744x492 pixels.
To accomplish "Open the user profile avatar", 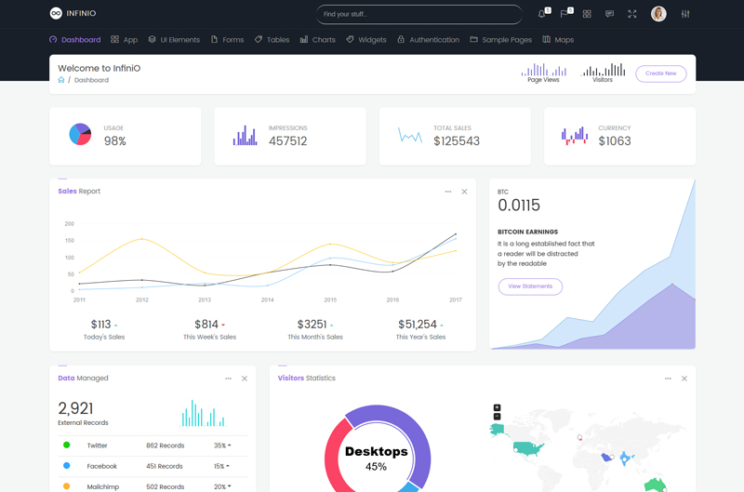I will pyautogui.click(x=658, y=14).
